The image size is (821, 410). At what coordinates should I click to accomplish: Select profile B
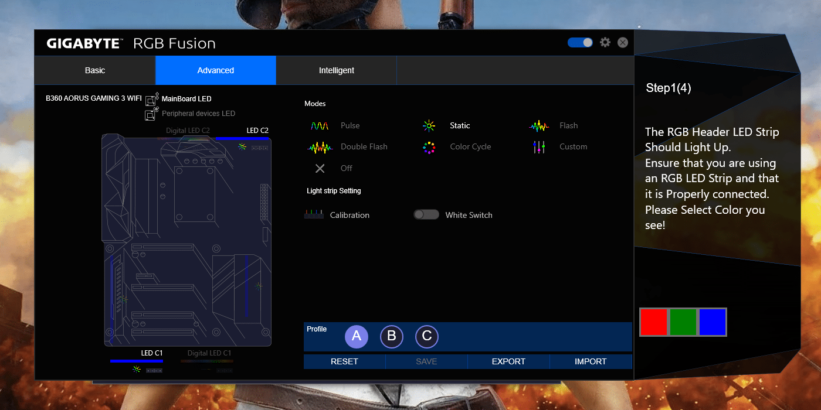392,336
